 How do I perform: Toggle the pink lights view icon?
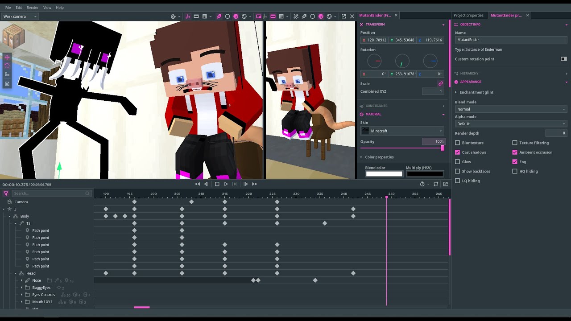point(219,16)
